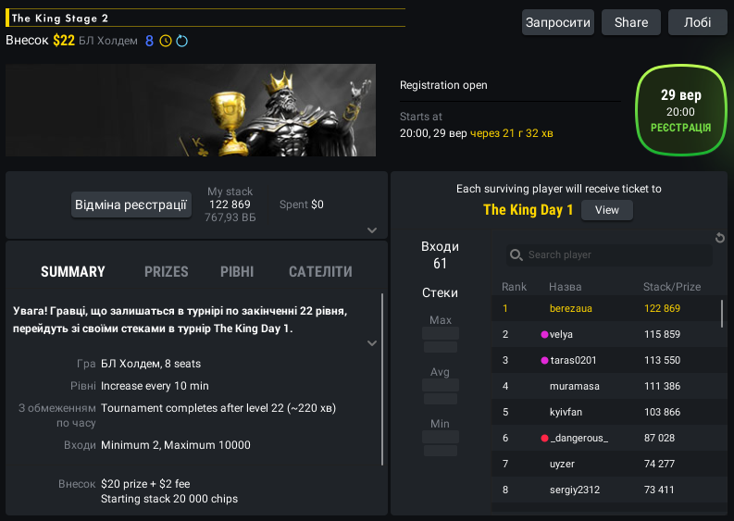Viewport: 734px width, 521px height.
Task: Open the САТЕЛІТИ tab
Action: tap(320, 271)
